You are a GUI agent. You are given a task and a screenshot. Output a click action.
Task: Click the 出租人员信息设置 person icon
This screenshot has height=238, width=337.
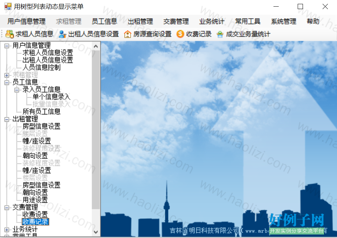click(62, 34)
